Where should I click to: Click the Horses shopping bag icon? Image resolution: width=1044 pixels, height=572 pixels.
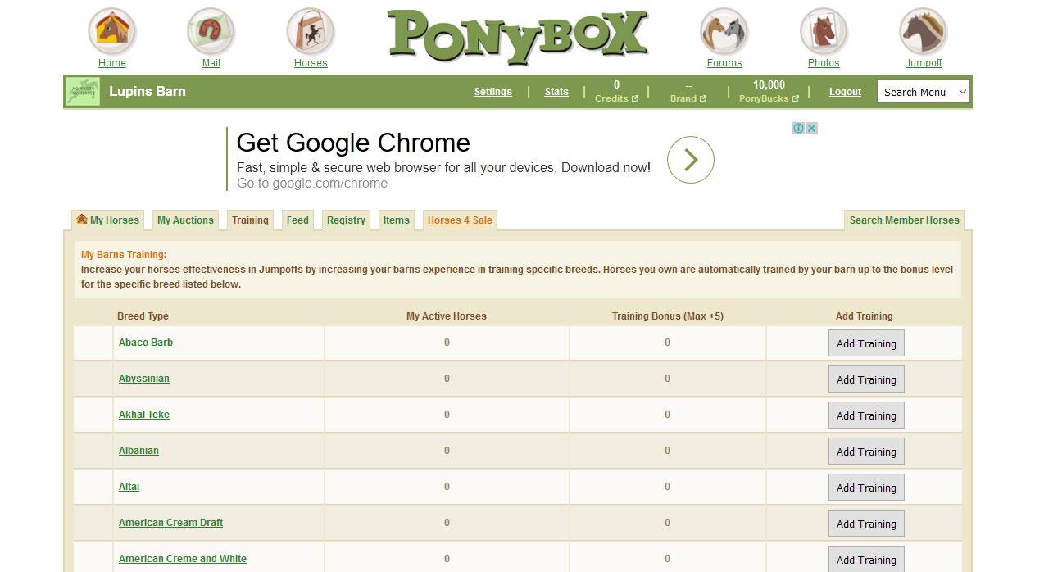[311, 31]
